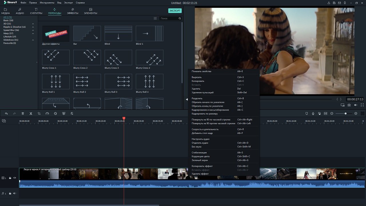Open the Color correction palette tool

55,114
